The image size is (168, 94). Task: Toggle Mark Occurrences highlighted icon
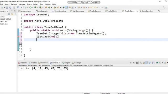click(67, 8)
